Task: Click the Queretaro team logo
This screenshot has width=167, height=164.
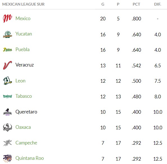Action: click(x=8, y=112)
